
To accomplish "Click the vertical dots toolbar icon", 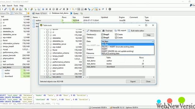I will coord(106,9).
